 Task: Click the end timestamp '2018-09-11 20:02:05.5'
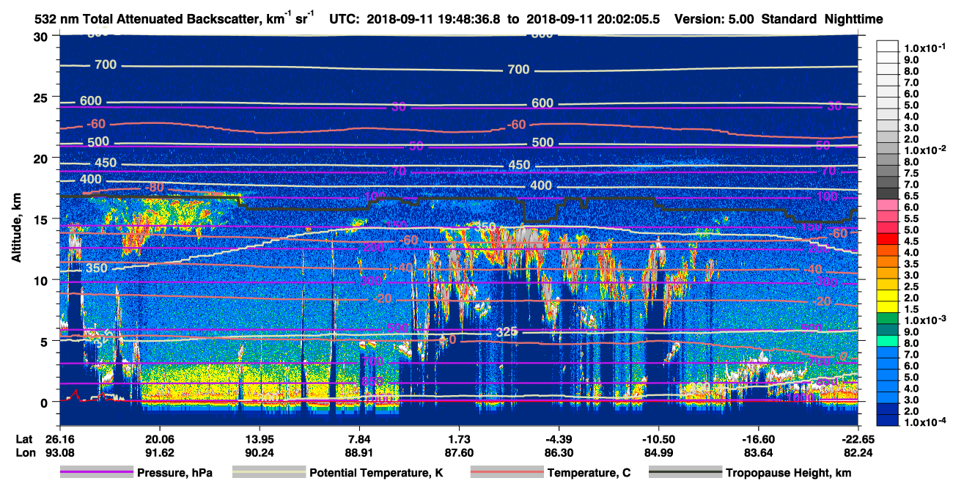(x=592, y=19)
